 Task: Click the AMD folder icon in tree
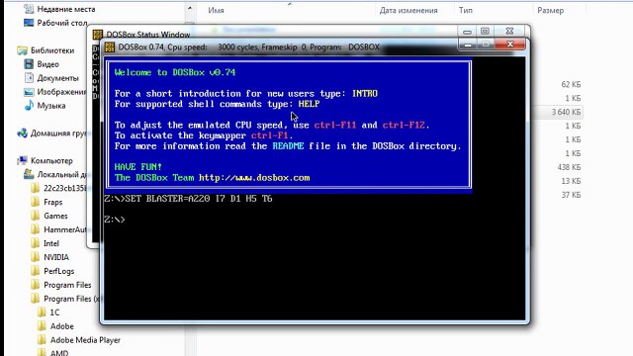42,352
